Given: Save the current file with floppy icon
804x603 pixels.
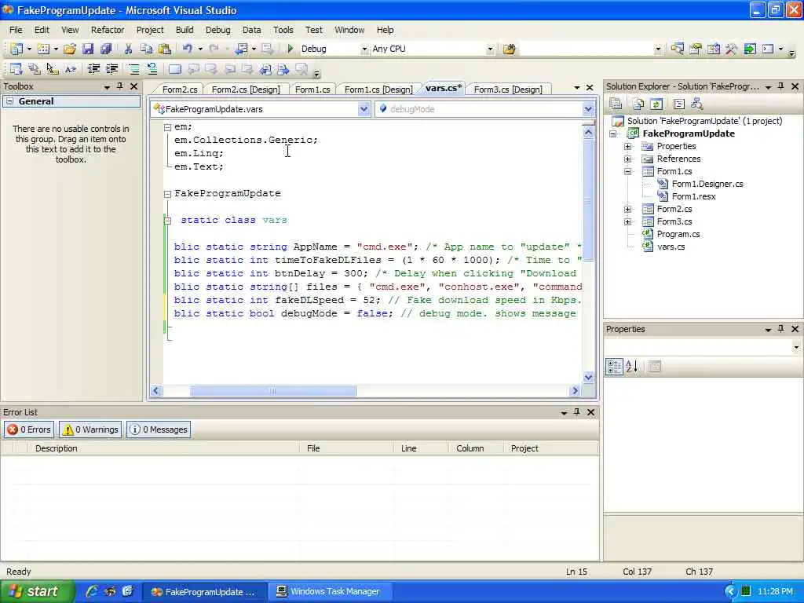Looking at the screenshot, I should pos(88,49).
